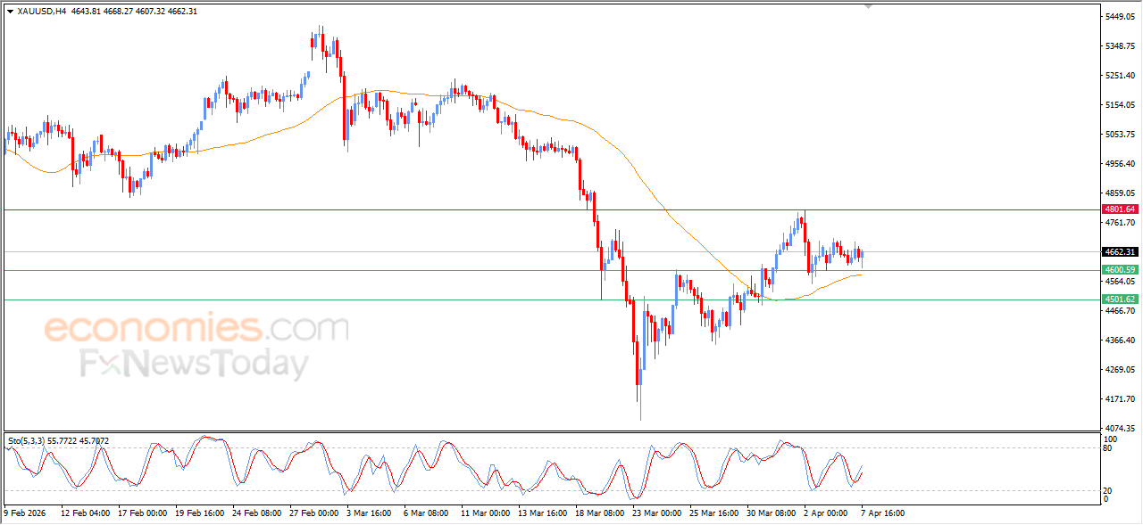Click the 27 Feb 00:00 time label
The width and height of the screenshot is (1143, 525).
313,513
